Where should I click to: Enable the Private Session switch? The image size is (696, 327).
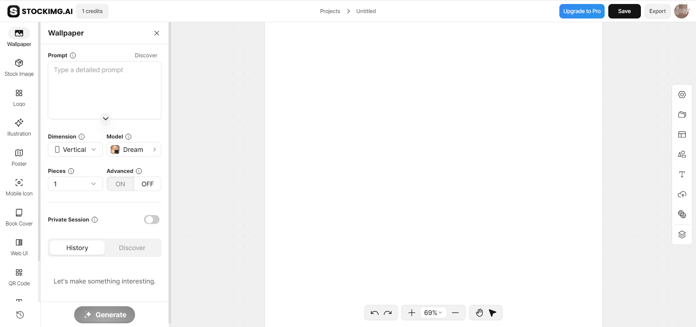click(152, 220)
